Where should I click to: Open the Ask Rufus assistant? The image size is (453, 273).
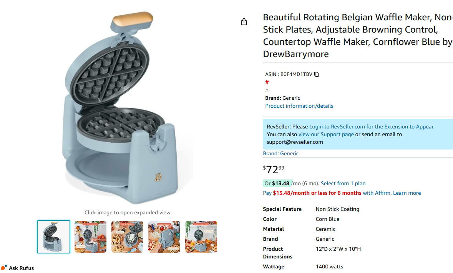click(18, 268)
